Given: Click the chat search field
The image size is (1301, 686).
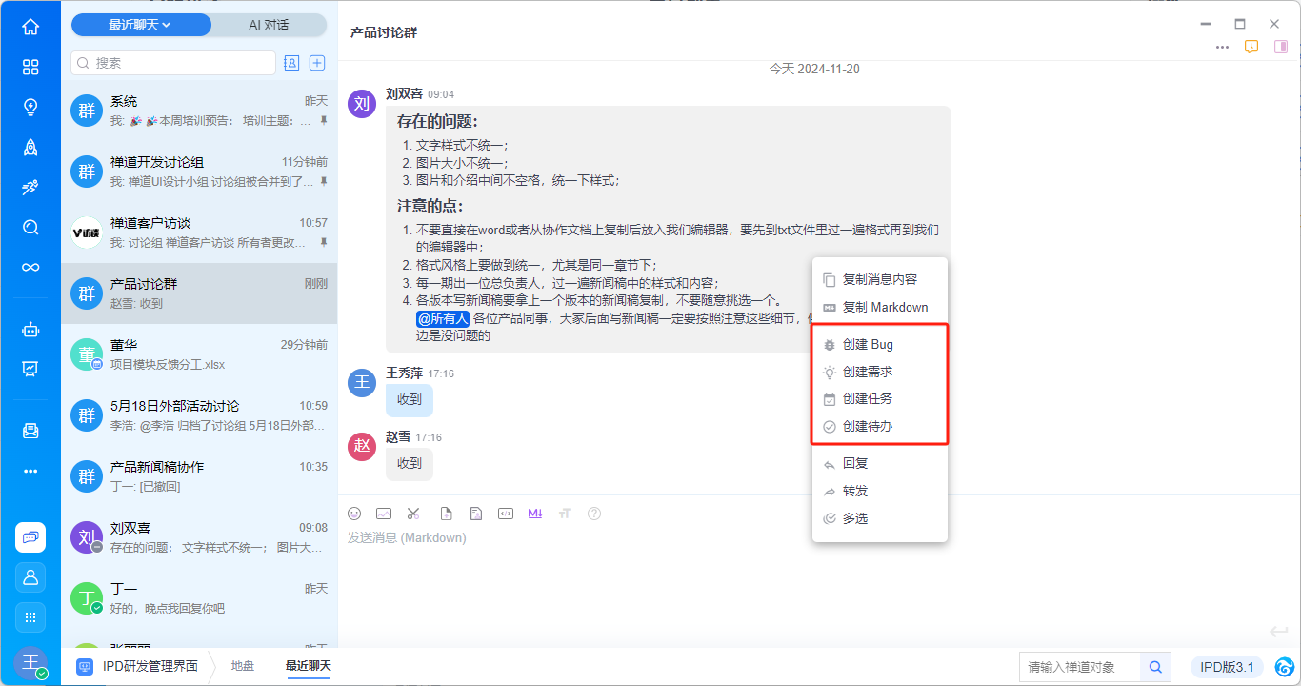Looking at the screenshot, I should tap(173, 63).
